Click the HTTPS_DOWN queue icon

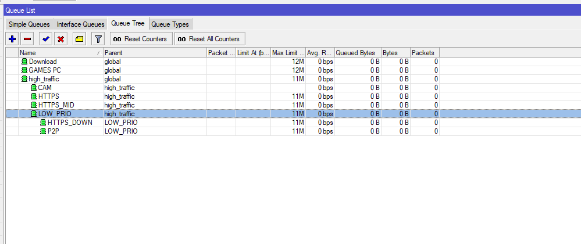pos(44,123)
